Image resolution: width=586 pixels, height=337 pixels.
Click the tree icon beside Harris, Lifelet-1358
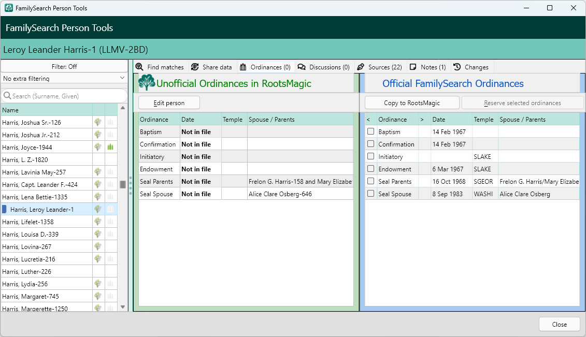pos(98,222)
